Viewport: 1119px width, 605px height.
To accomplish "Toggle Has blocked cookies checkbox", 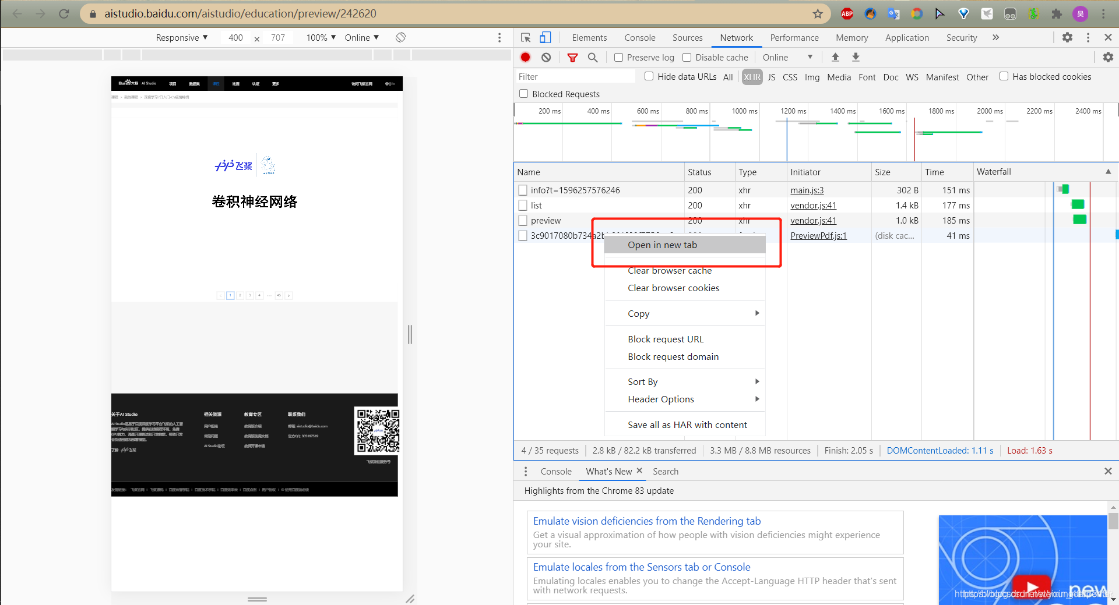I will [1004, 76].
